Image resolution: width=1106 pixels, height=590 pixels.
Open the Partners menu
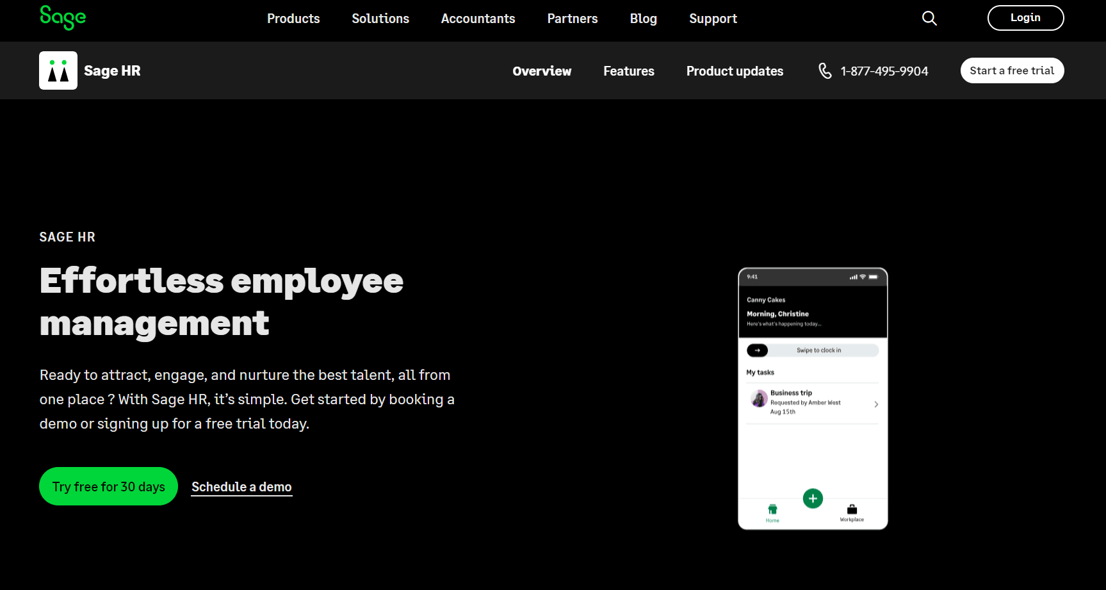(573, 19)
